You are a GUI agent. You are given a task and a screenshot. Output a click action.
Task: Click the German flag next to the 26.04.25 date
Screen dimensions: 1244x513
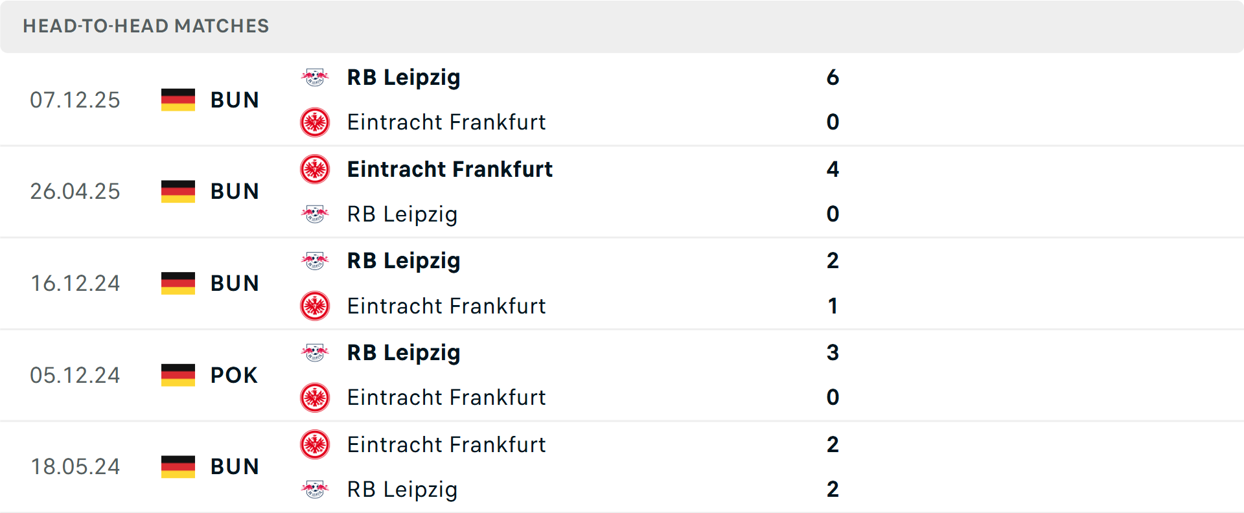tap(178, 191)
